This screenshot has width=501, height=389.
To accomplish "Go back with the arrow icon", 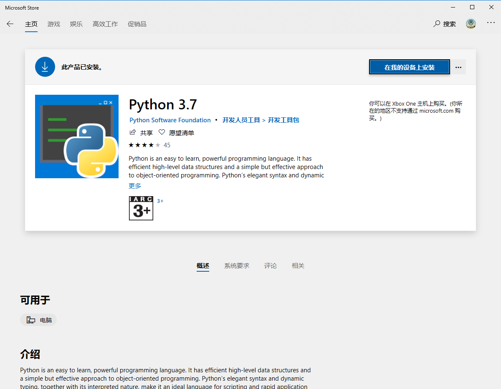I will [x=10, y=24].
